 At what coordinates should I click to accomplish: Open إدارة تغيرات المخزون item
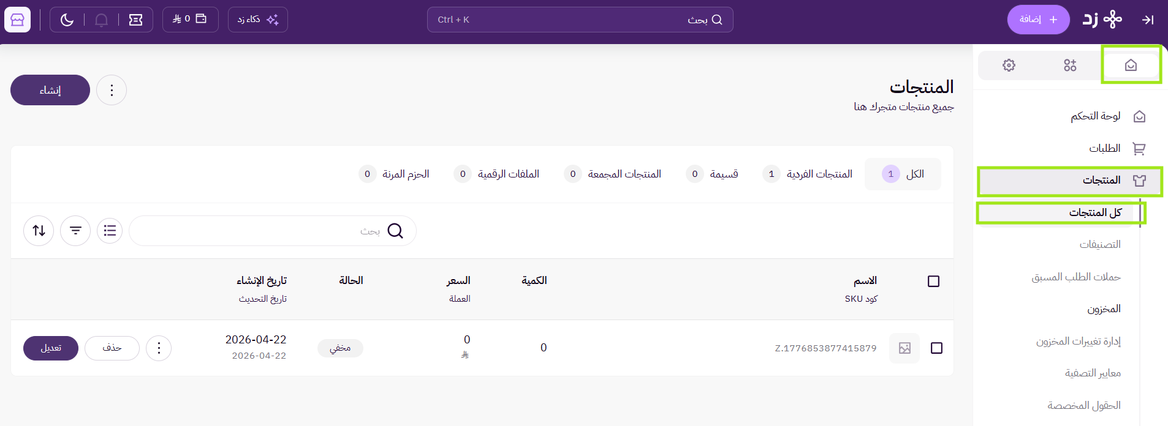click(1079, 341)
